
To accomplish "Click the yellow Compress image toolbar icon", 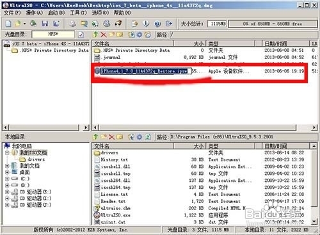I will tap(84, 24).
